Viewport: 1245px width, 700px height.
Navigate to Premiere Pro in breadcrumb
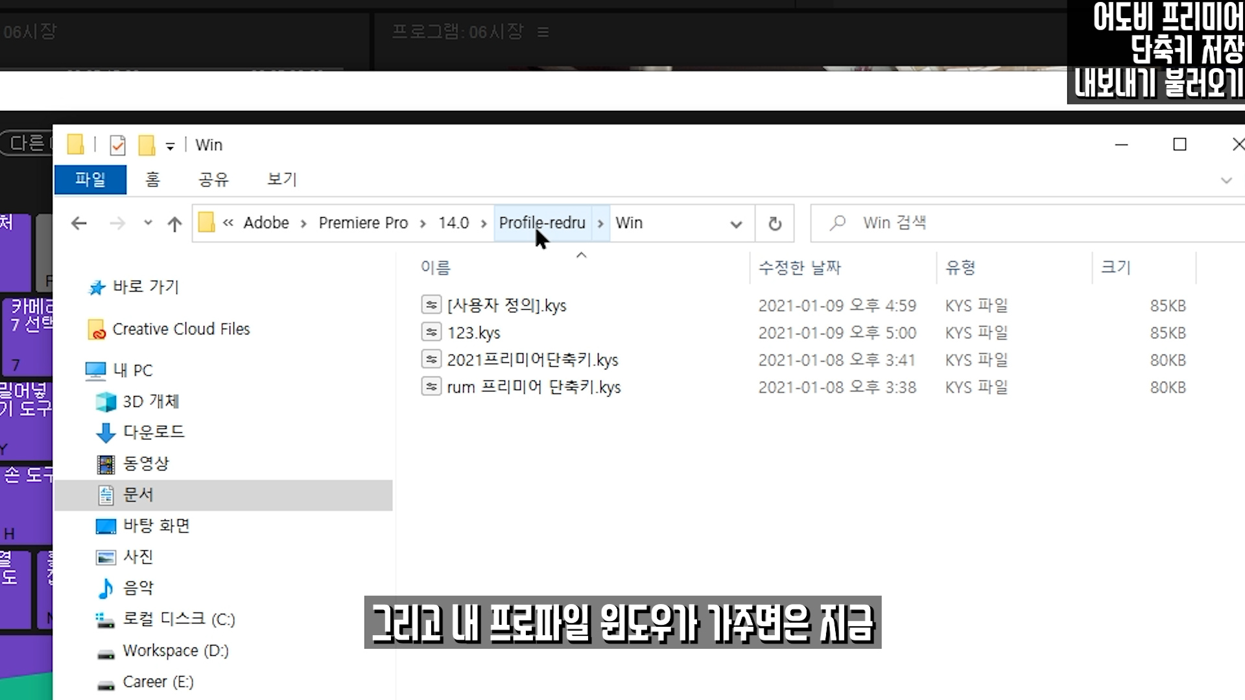(363, 223)
